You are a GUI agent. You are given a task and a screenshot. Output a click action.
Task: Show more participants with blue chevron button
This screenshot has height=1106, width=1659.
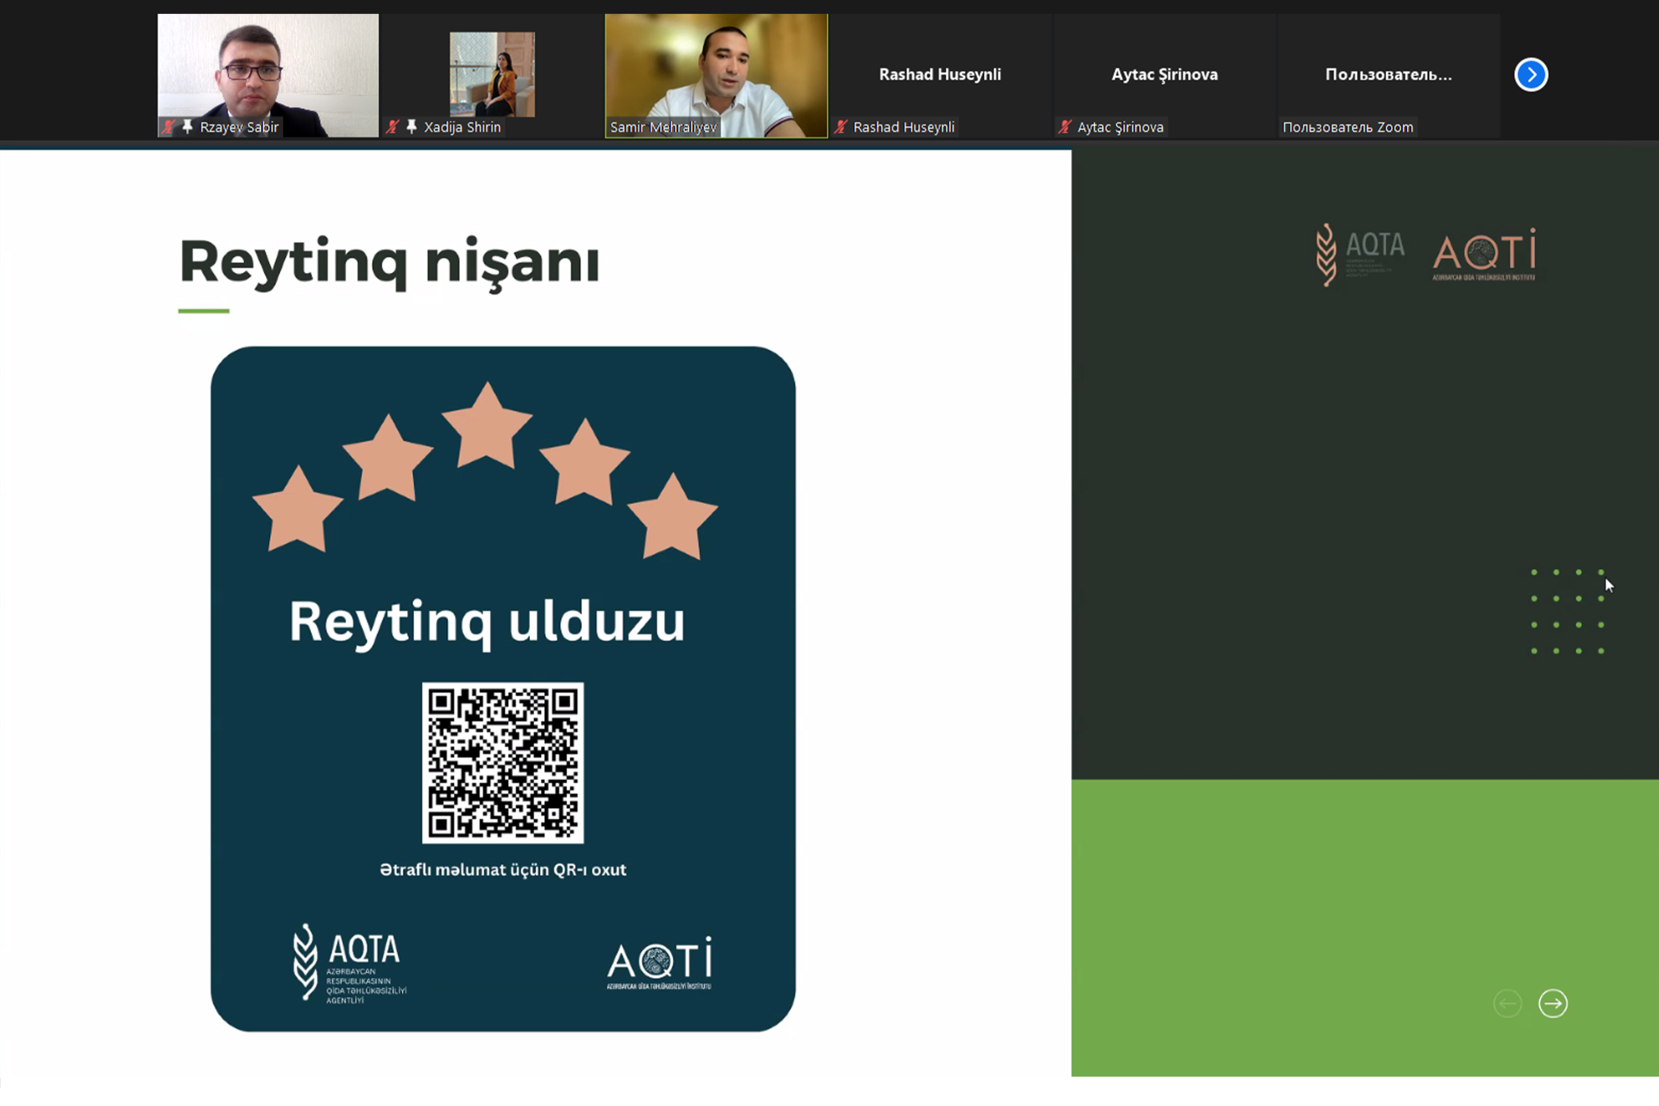pos(1531,75)
